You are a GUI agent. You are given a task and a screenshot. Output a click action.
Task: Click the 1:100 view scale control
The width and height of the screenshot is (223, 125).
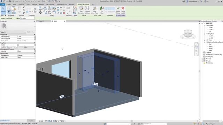pos(41,121)
